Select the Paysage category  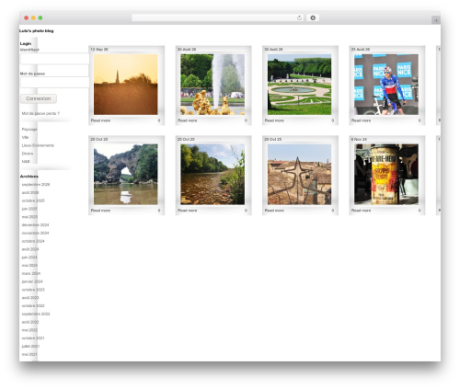(x=29, y=130)
